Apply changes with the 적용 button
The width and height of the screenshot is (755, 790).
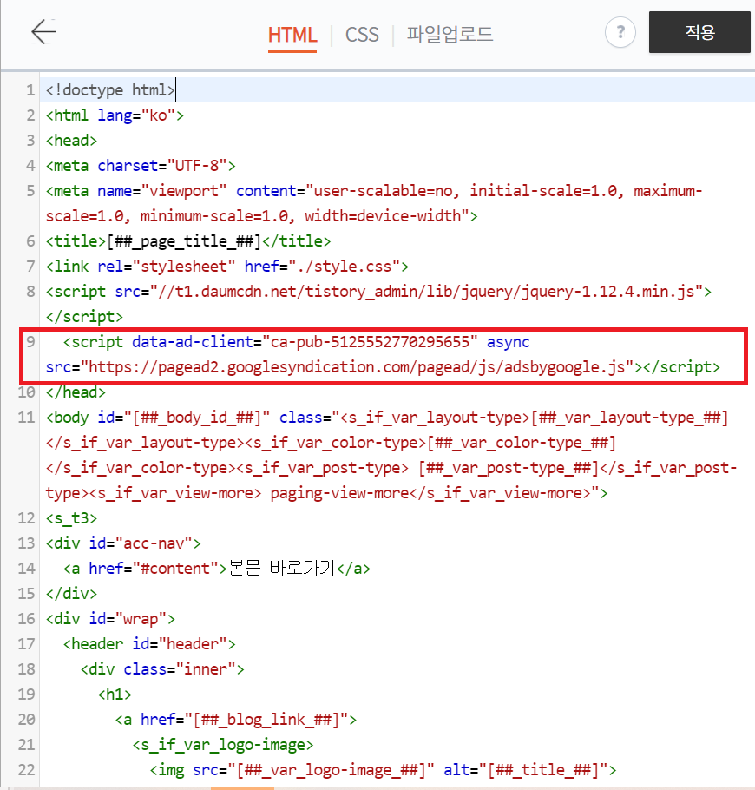tap(699, 32)
